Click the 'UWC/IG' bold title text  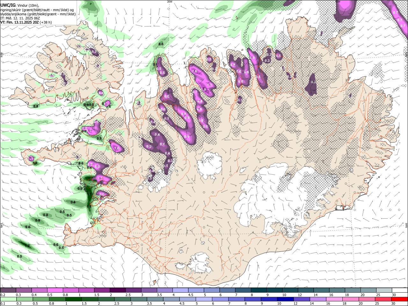click(8, 5)
